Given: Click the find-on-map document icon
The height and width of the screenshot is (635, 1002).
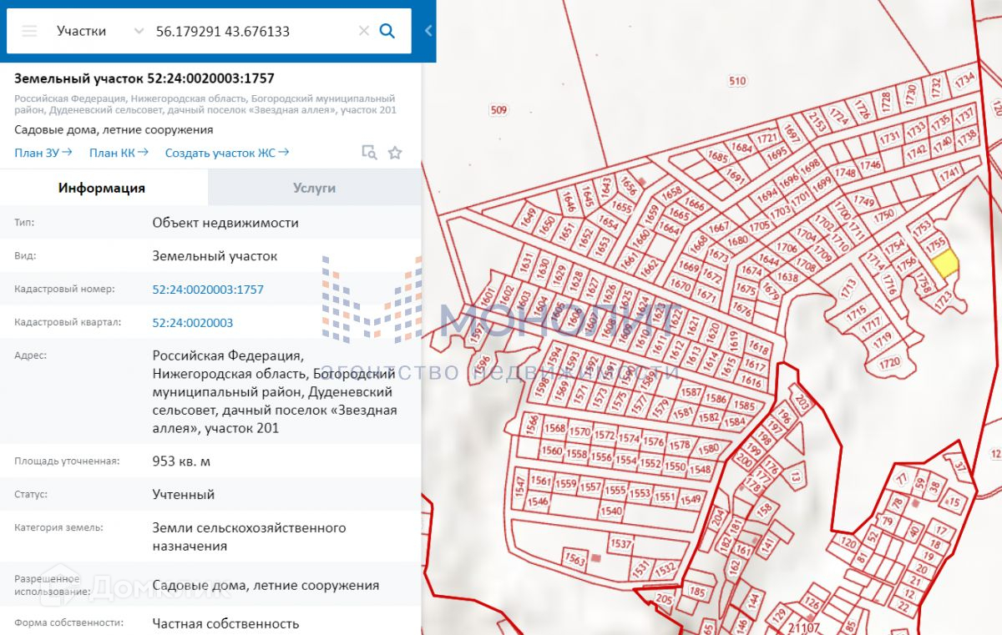Looking at the screenshot, I should 369,152.
